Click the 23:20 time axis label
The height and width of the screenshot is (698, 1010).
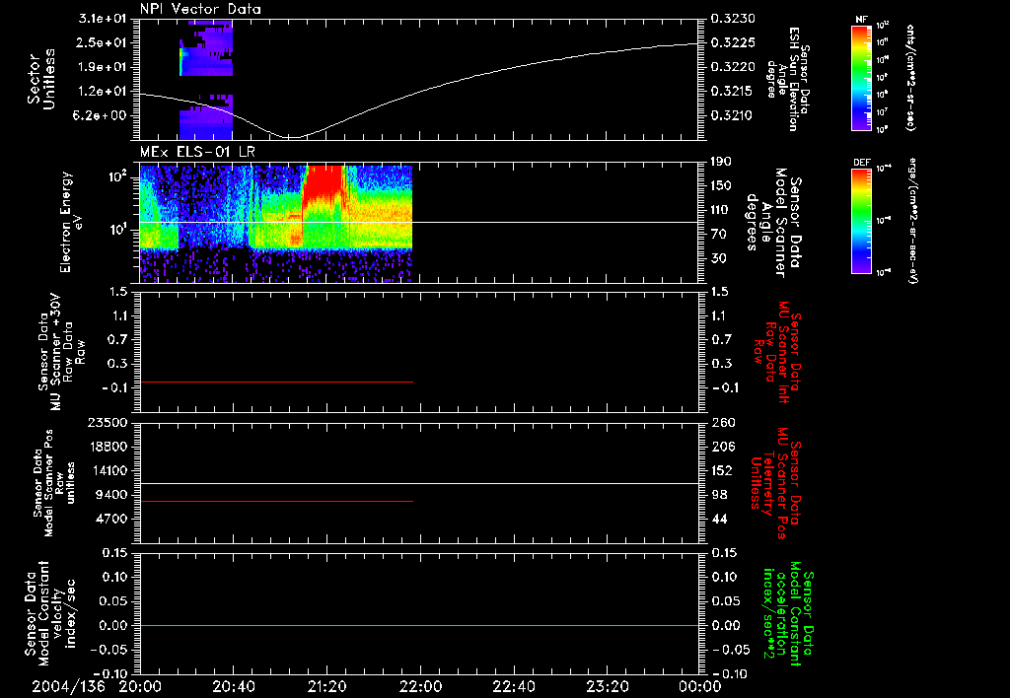(x=607, y=686)
